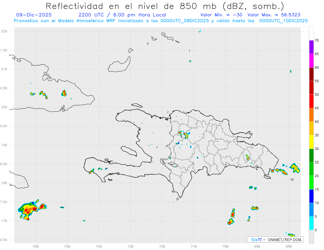This screenshot has width=324, height=250.
Task: Click the '18N' latitude label
Action: tap(4, 183)
